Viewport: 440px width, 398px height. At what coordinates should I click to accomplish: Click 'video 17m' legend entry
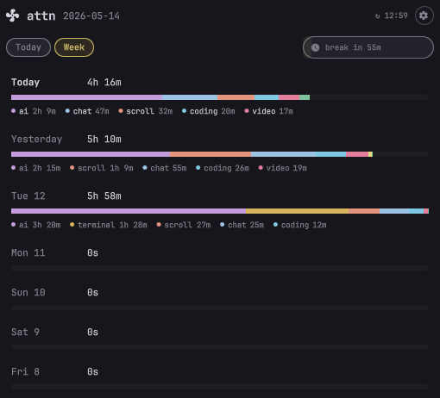269,111
